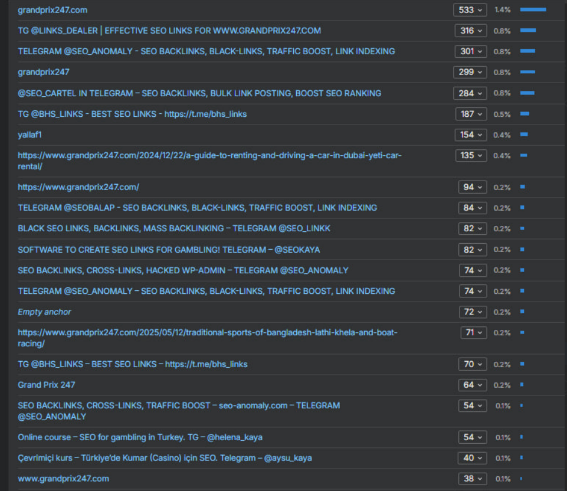Expand the 40 count dropdown
Viewport: 567px width, 491px height.
point(472,458)
